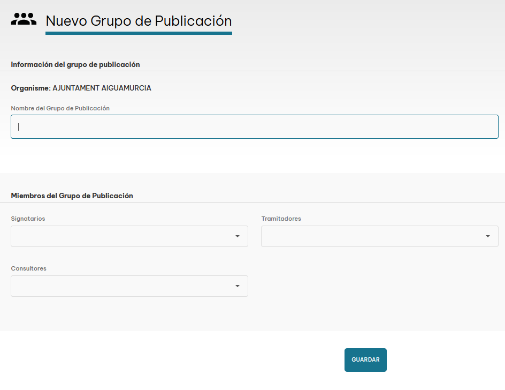Select the 'Nuevo Grupo de Publicación' page title
This screenshot has height=390, width=505.
(x=139, y=21)
